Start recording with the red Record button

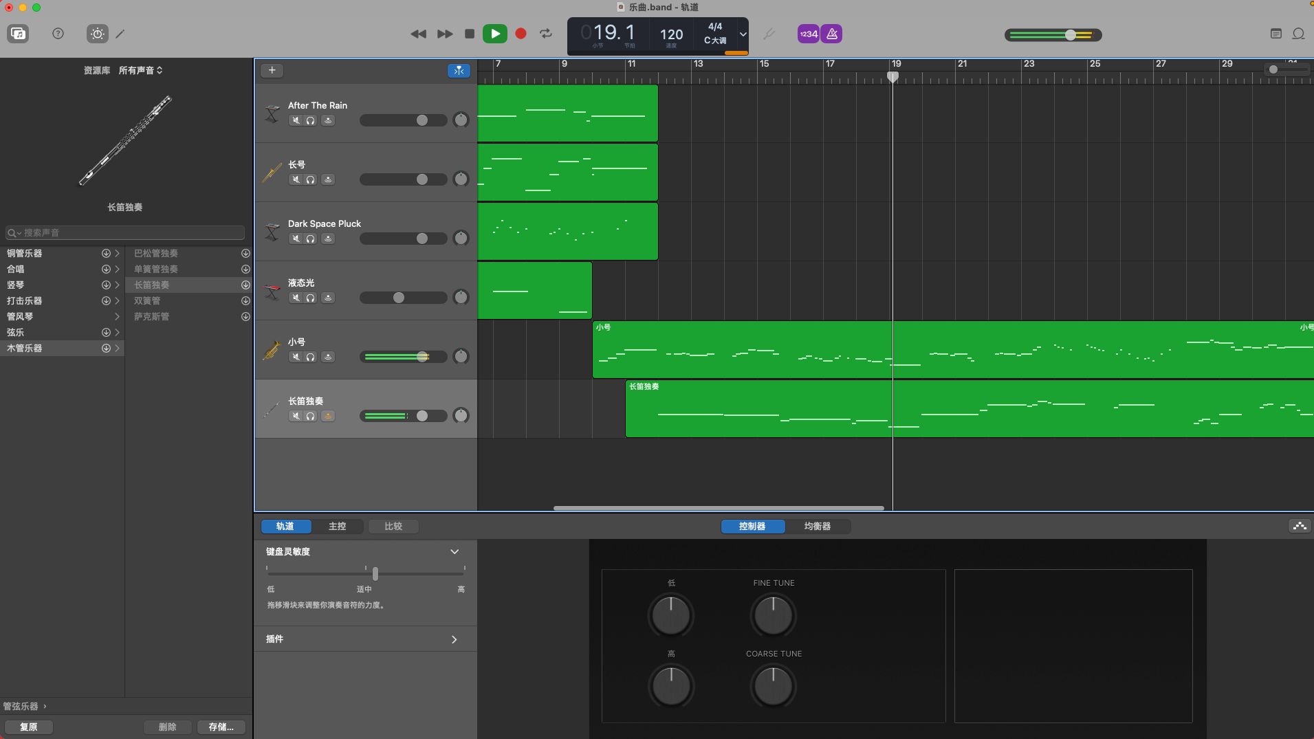(x=521, y=34)
